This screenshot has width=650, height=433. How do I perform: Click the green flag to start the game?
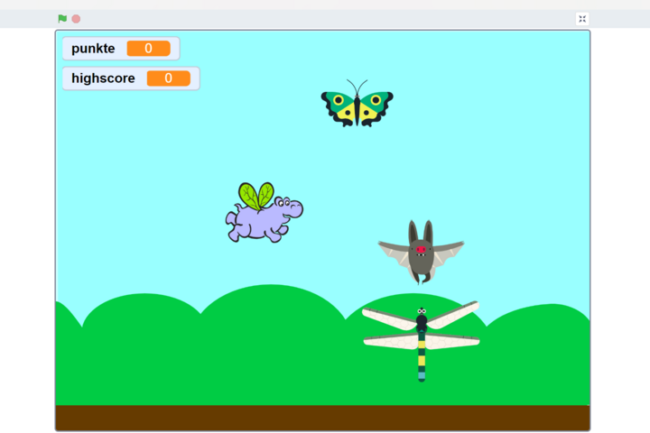62,19
